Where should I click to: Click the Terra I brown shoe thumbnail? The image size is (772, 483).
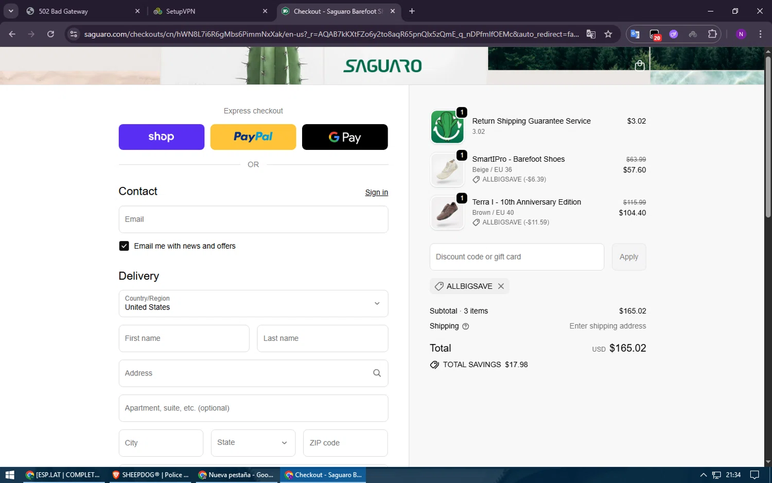[x=447, y=213]
